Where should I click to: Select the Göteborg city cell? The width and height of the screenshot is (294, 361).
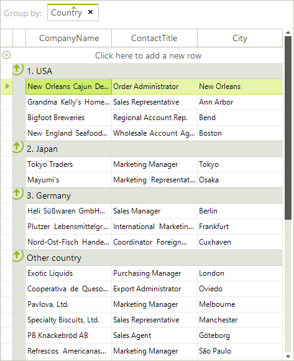coord(240,335)
